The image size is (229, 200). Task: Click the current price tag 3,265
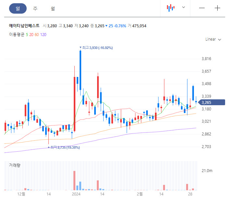point(211,102)
